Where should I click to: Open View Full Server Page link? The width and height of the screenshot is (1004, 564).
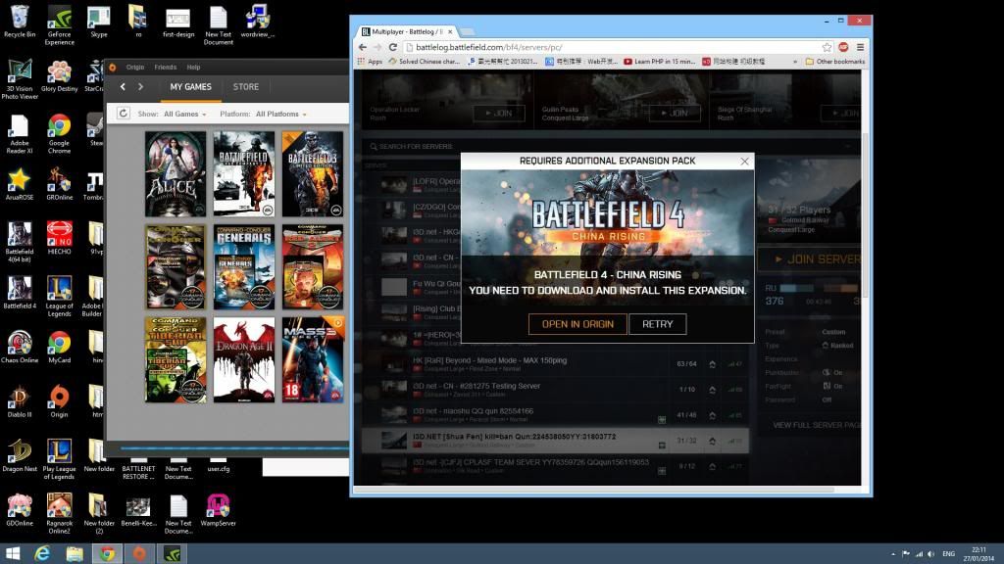tap(817, 425)
